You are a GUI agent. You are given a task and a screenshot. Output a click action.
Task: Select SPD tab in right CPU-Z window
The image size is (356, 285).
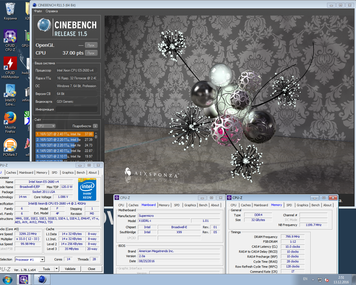point(289,205)
